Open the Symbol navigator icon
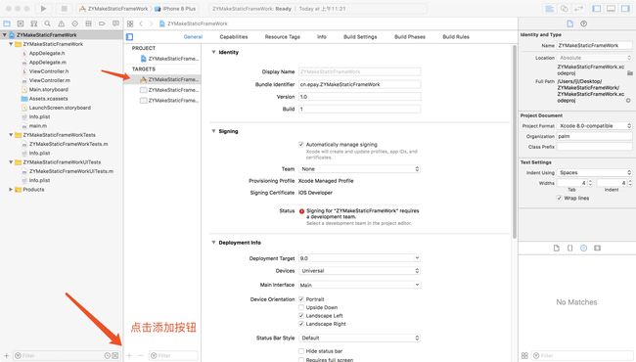Screen dimensions: 636x362 pos(34,23)
